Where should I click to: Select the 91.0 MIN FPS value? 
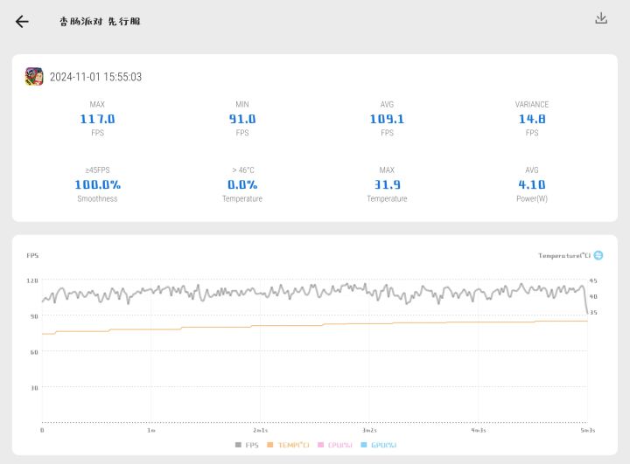[x=242, y=119]
